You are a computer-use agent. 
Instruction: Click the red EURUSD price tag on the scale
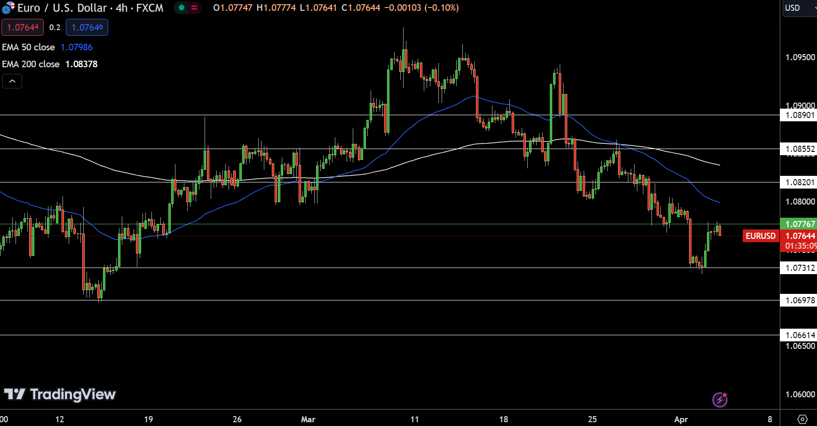click(761, 236)
